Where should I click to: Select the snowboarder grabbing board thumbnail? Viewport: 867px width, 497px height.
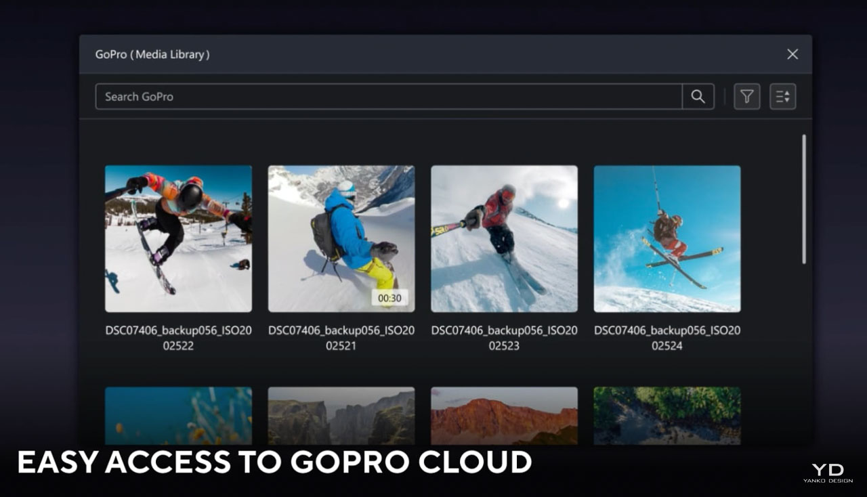(x=178, y=238)
